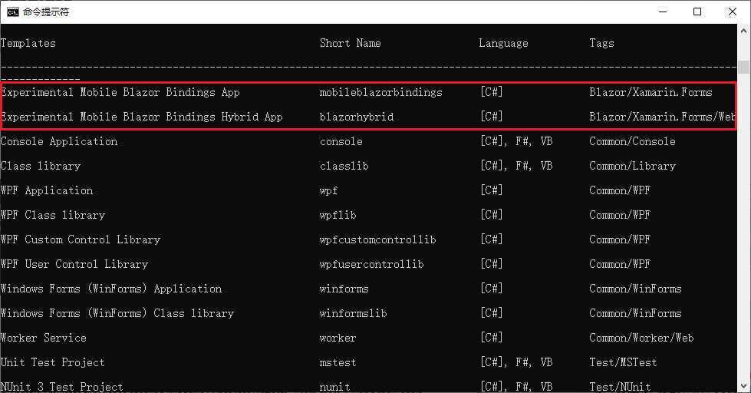Click 'winformslib' short name
This screenshot has width=751, height=393.
(x=353, y=313)
